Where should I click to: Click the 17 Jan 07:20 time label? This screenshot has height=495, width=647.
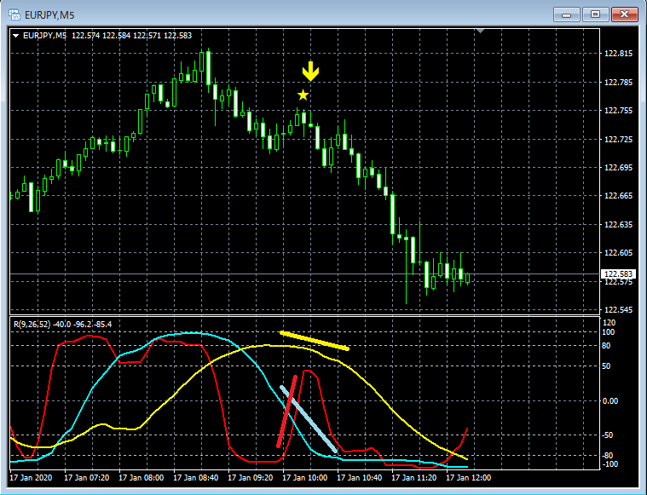[87, 478]
